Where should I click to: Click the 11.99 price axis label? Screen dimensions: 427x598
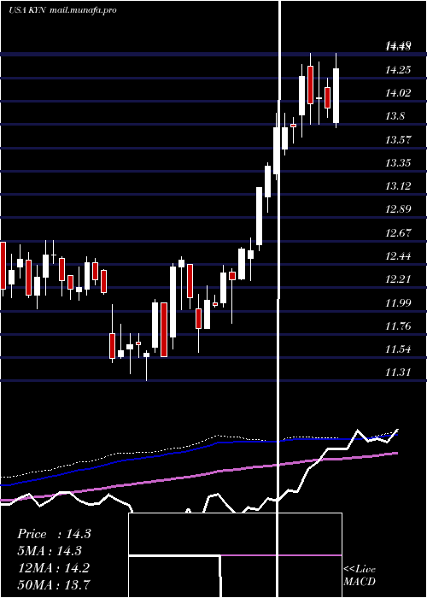pyautogui.click(x=398, y=302)
